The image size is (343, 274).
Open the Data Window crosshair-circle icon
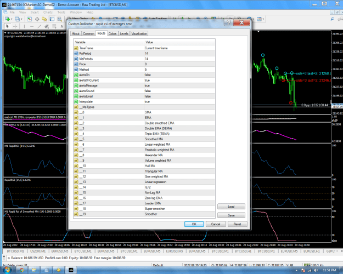coord(37,19)
